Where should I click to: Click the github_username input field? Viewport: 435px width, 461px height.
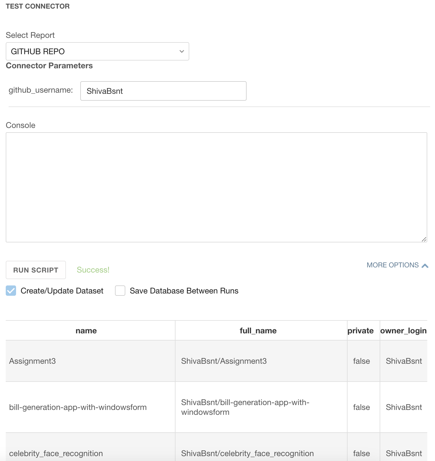coord(163,91)
